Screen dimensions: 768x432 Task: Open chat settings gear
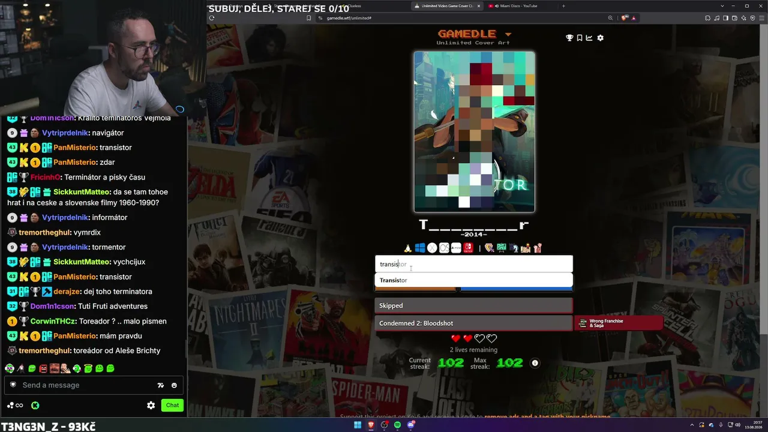point(151,405)
